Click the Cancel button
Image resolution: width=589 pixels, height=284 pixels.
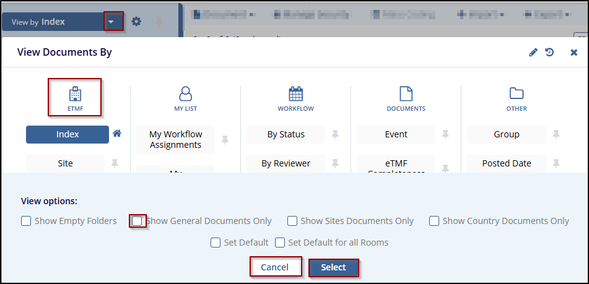tap(275, 267)
